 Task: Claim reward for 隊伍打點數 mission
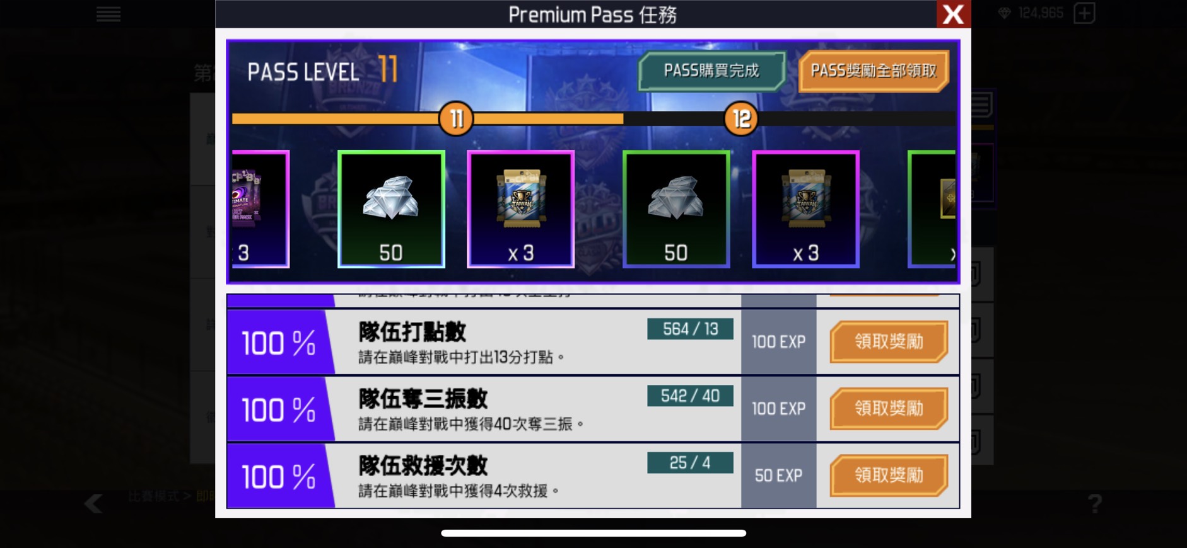(889, 341)
